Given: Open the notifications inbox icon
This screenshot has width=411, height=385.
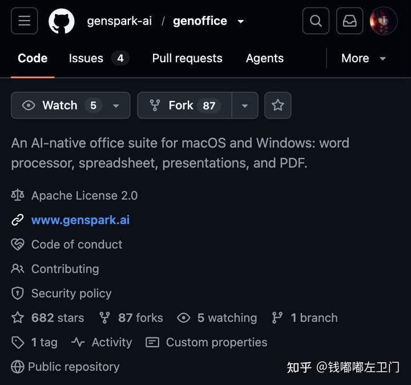Looking at the screenshot, I should point(350,21).
